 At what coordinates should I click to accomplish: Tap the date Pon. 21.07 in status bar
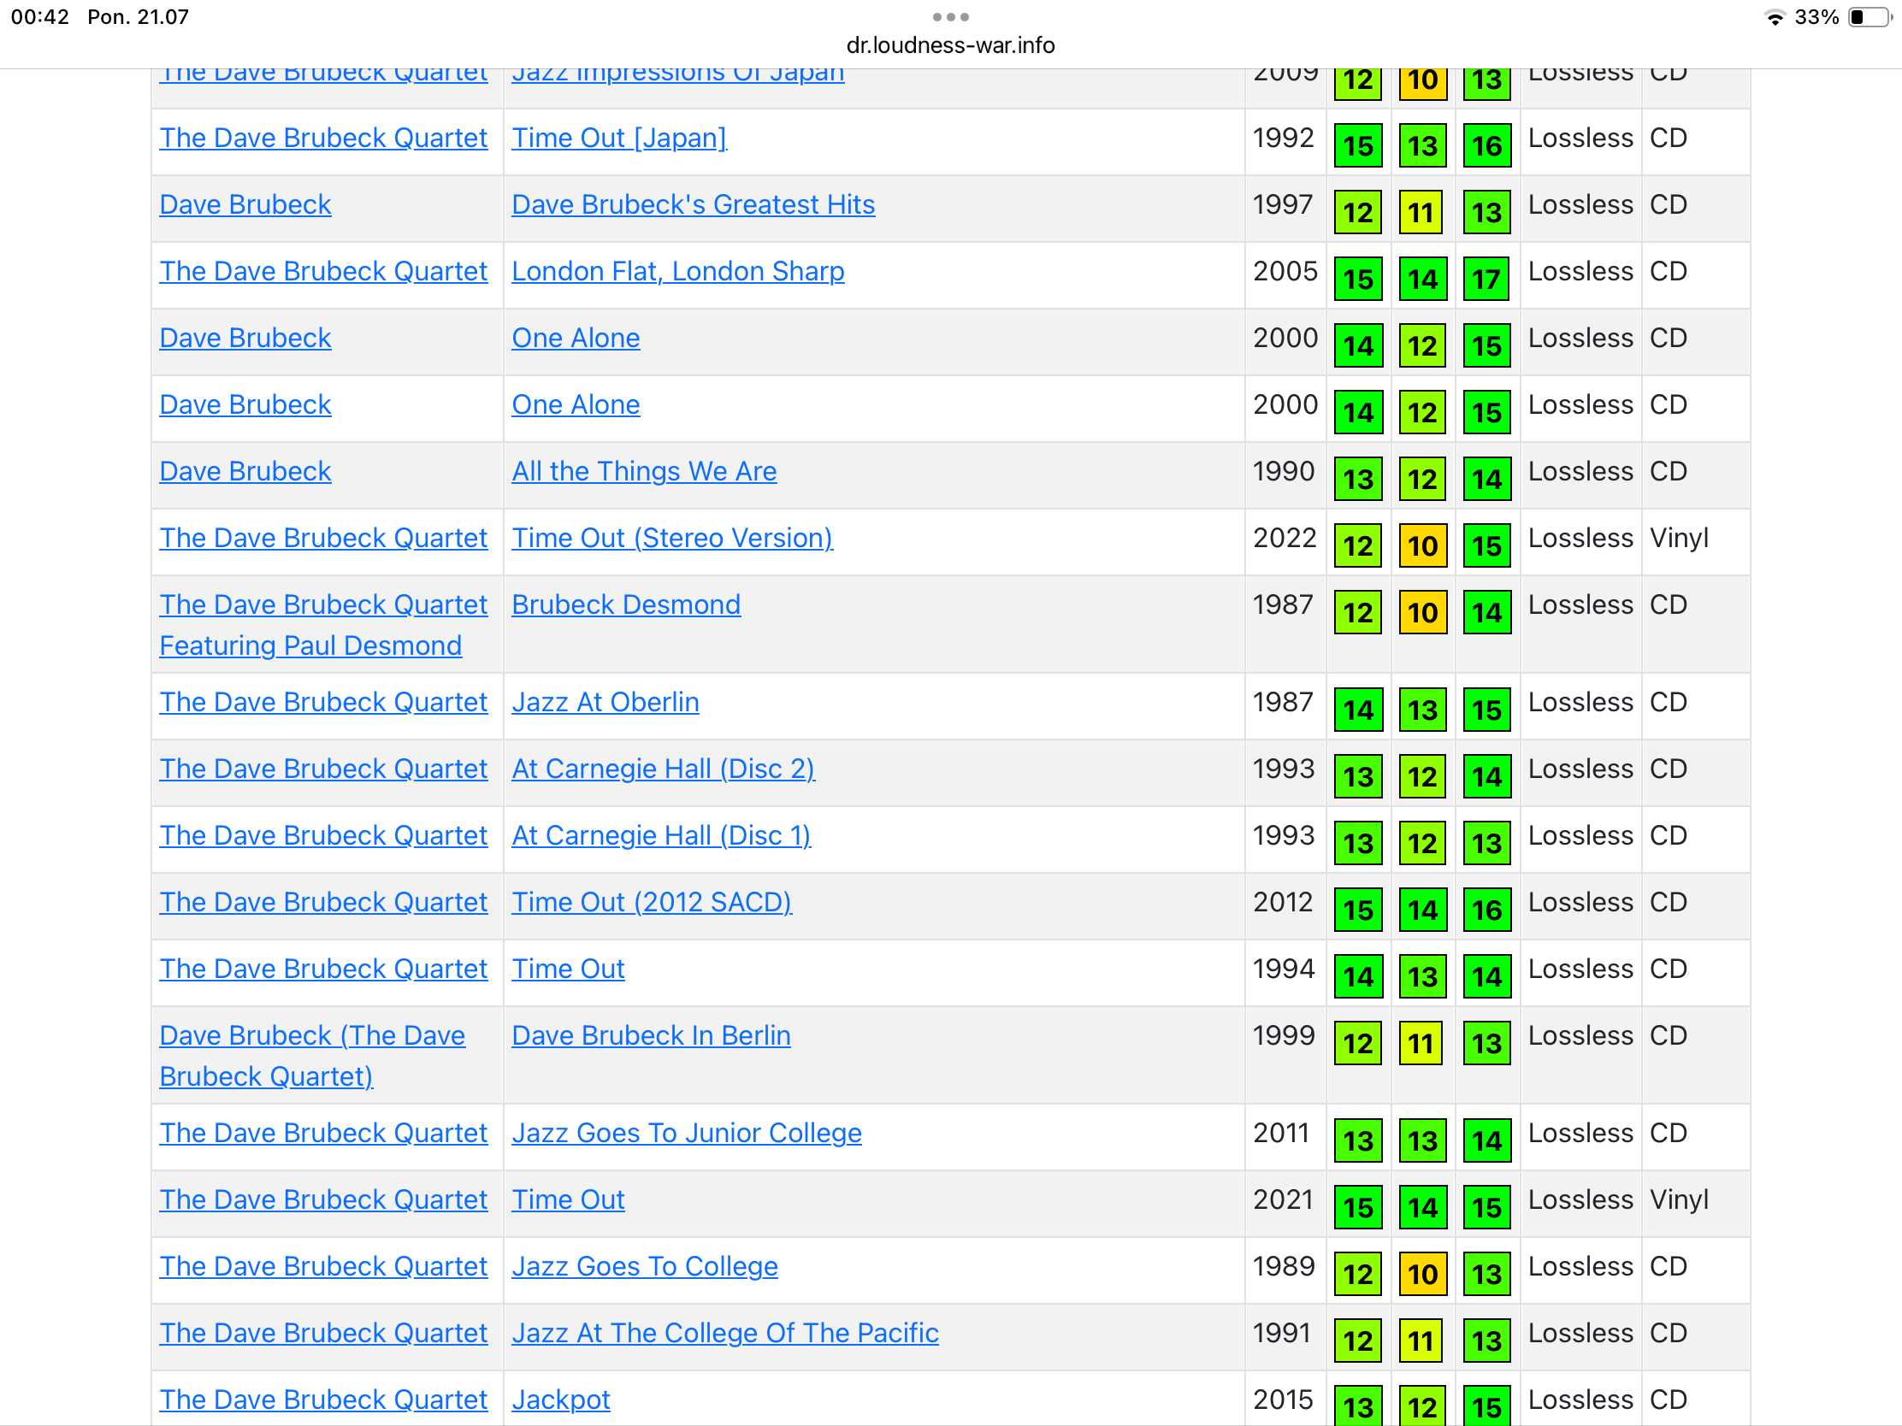138,17
